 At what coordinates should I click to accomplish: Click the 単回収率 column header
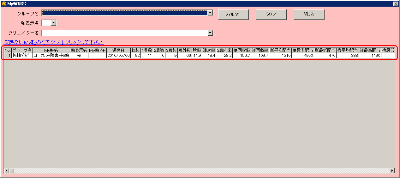tap(242, 50)
